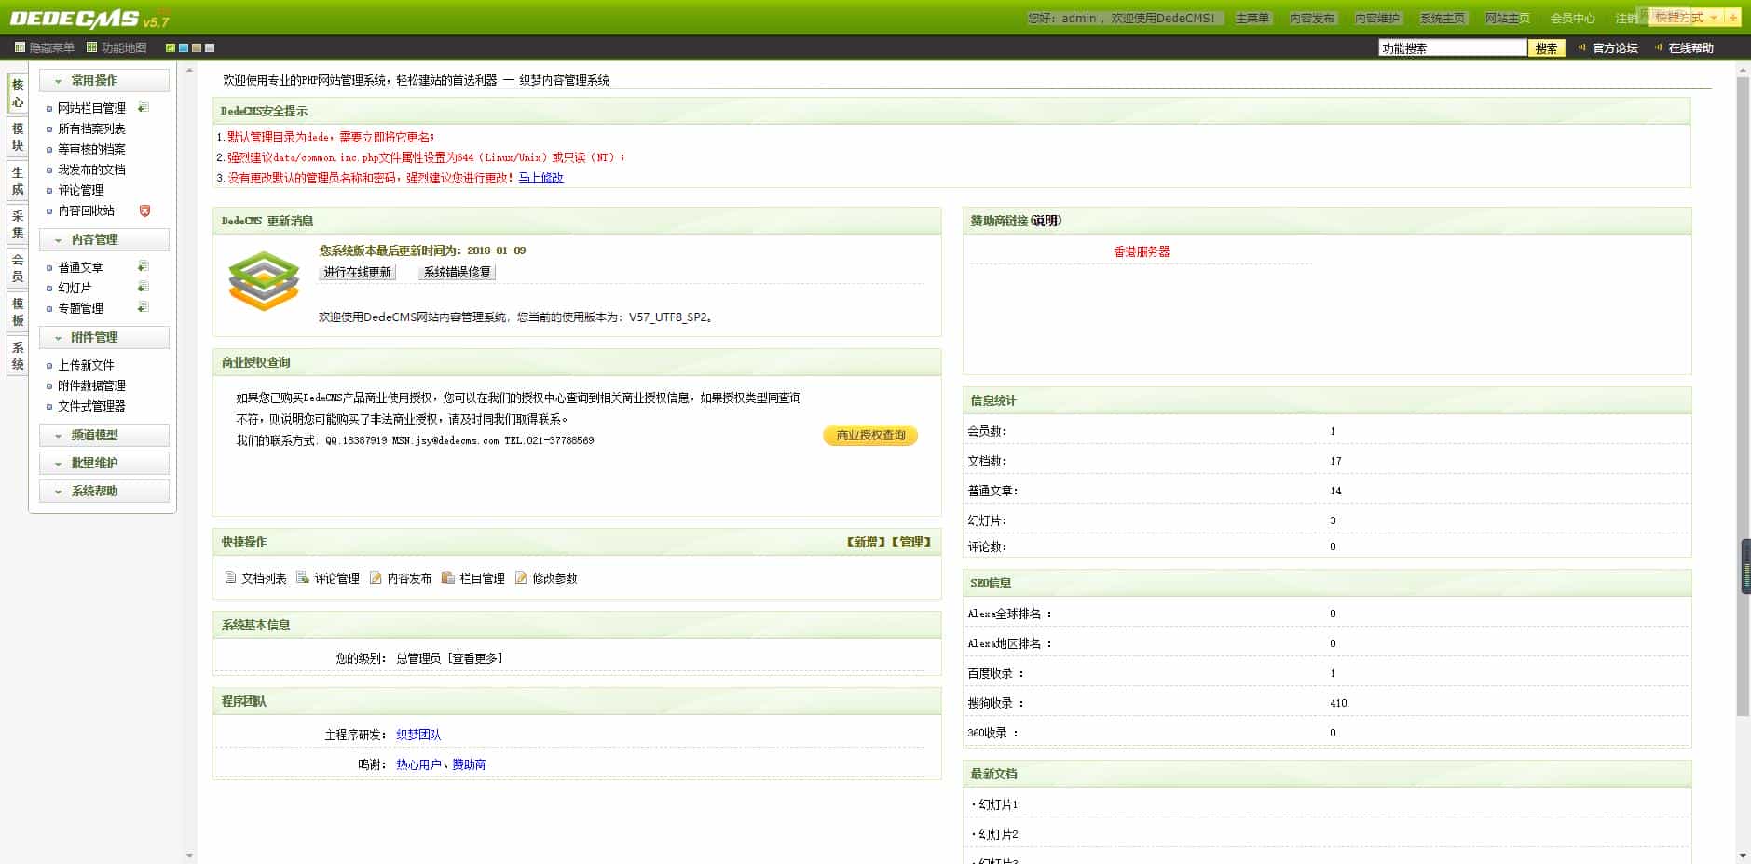The image size is (1751, 864).
Task: Select the green skin color swatch
Action: 171,47
